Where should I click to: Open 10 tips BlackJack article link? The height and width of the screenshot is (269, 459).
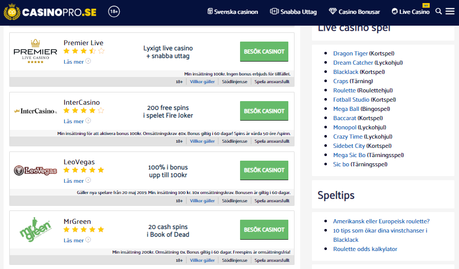tap(380, 235)
